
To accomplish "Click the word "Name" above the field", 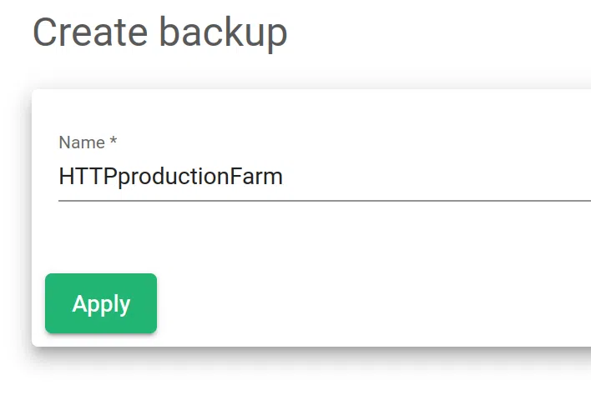I will coord(81,142).
